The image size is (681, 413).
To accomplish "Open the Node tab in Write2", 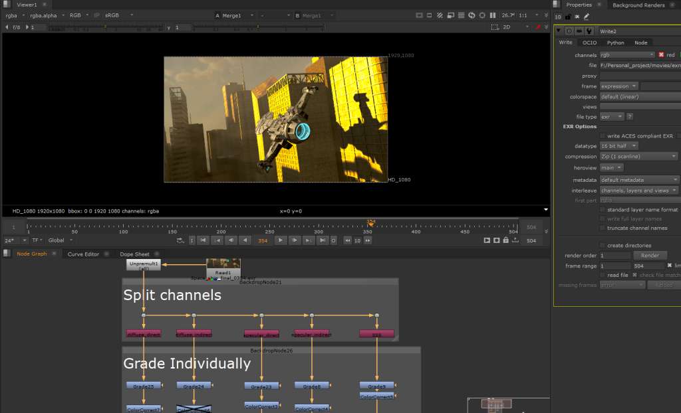I will pyautogui.click(x=640, y=42).
